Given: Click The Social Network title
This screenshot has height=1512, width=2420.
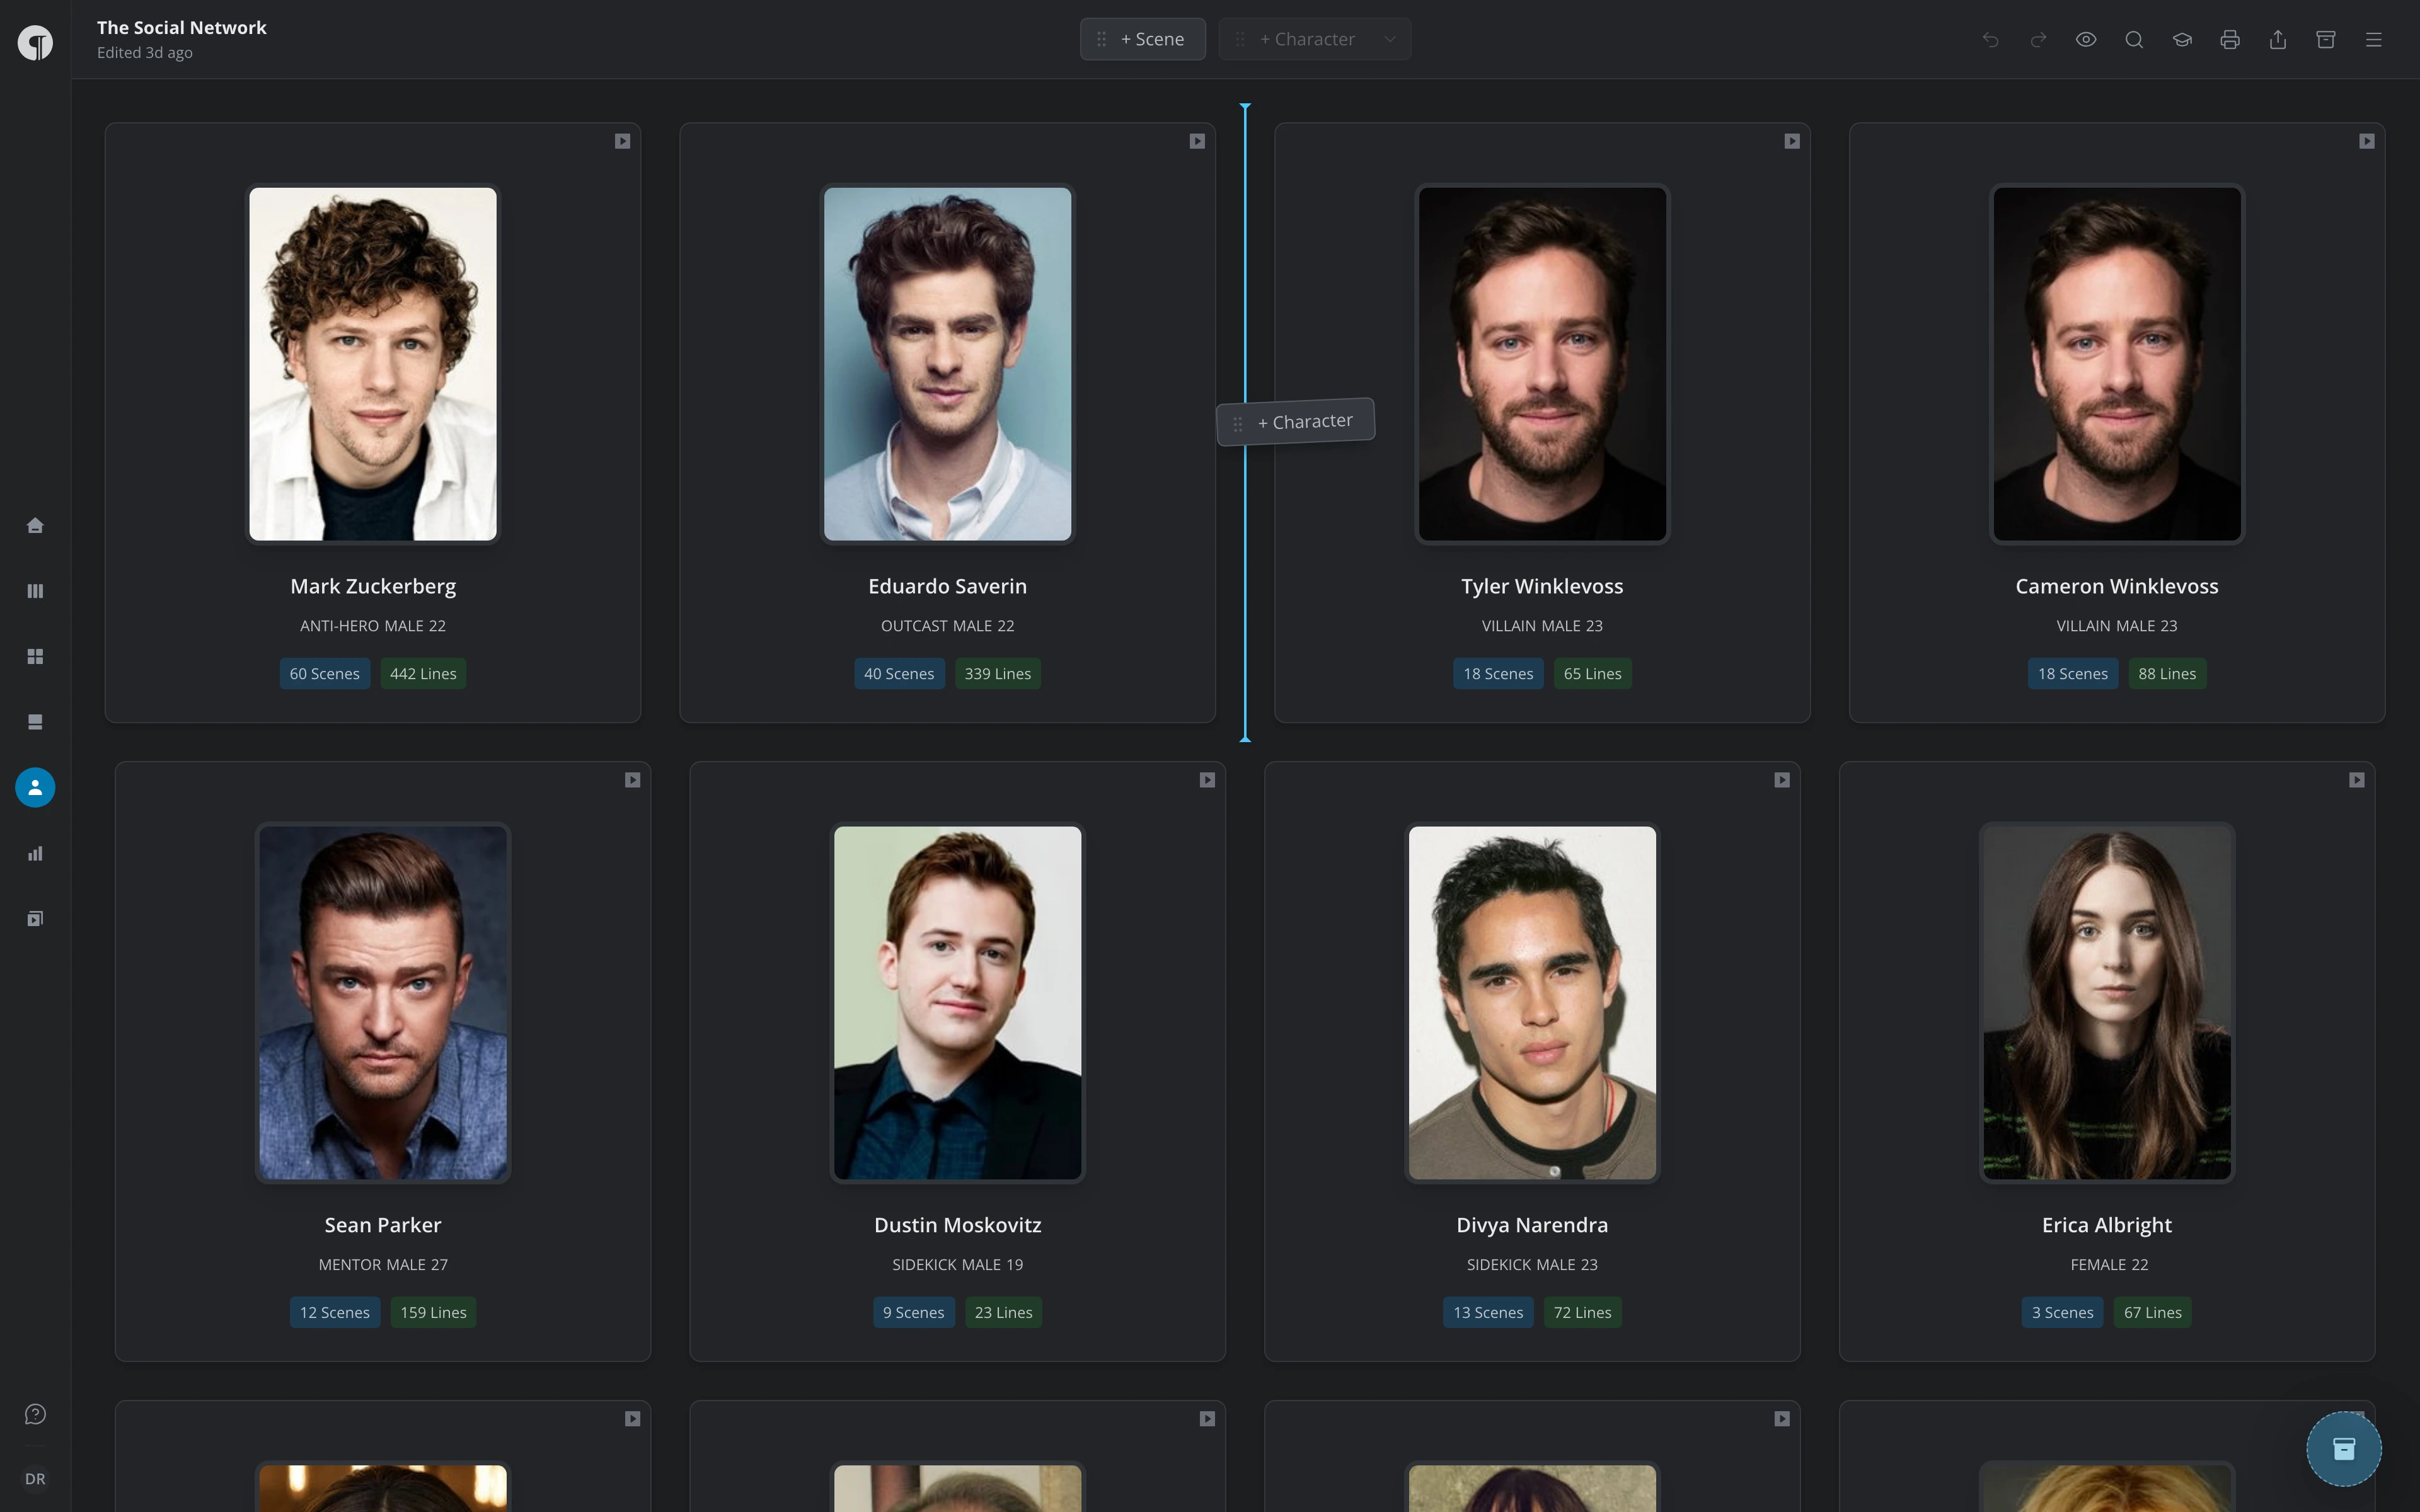Looking at the screenshot, I should 182,27.
